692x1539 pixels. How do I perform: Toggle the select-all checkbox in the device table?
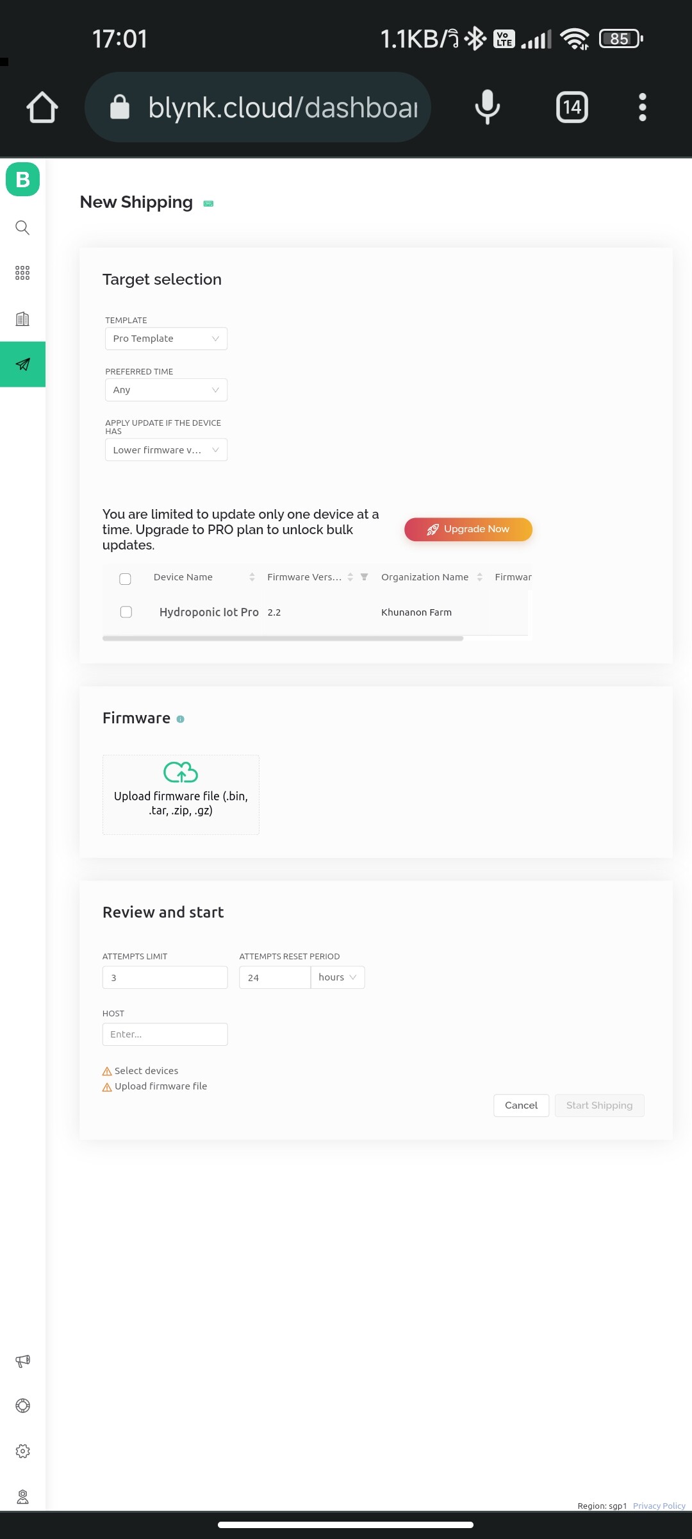point(125,578)
